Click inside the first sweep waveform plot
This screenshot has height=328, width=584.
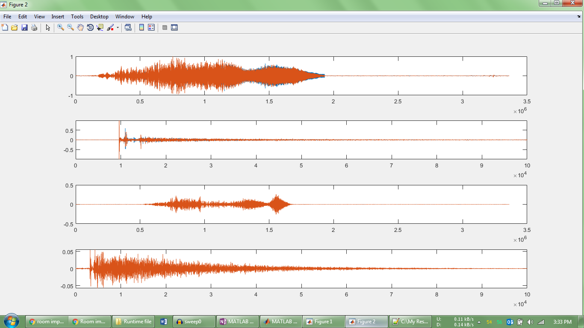(x=301, y=76)
